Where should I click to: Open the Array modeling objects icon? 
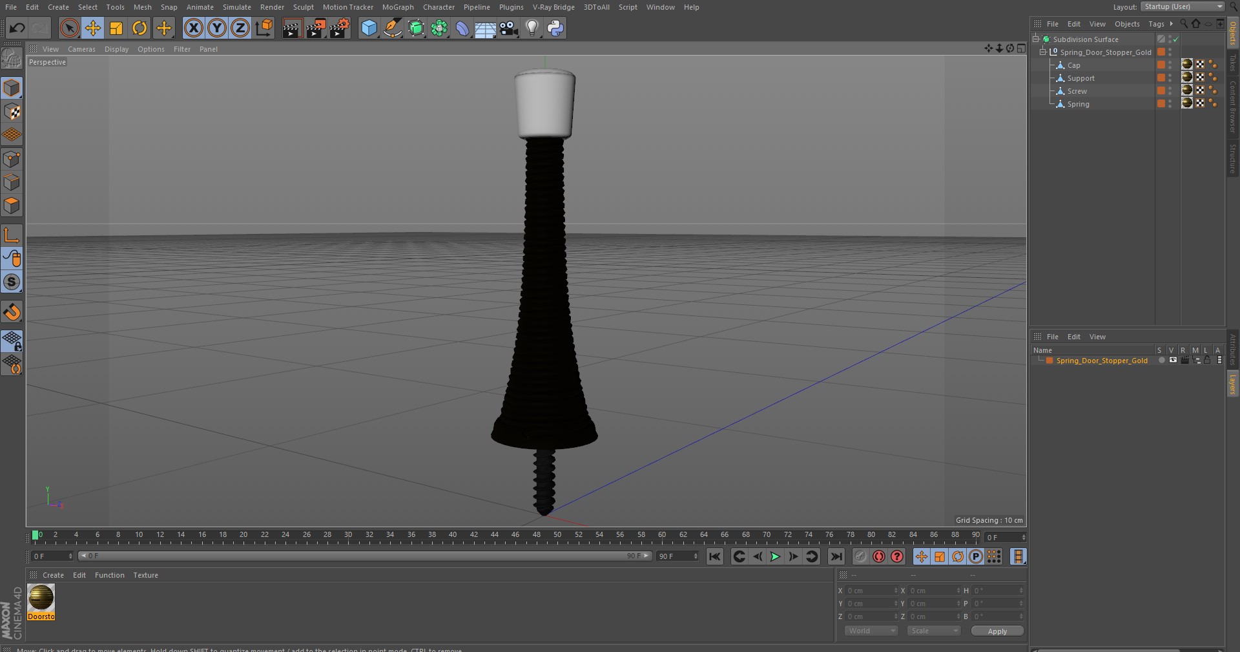[439, 28]
